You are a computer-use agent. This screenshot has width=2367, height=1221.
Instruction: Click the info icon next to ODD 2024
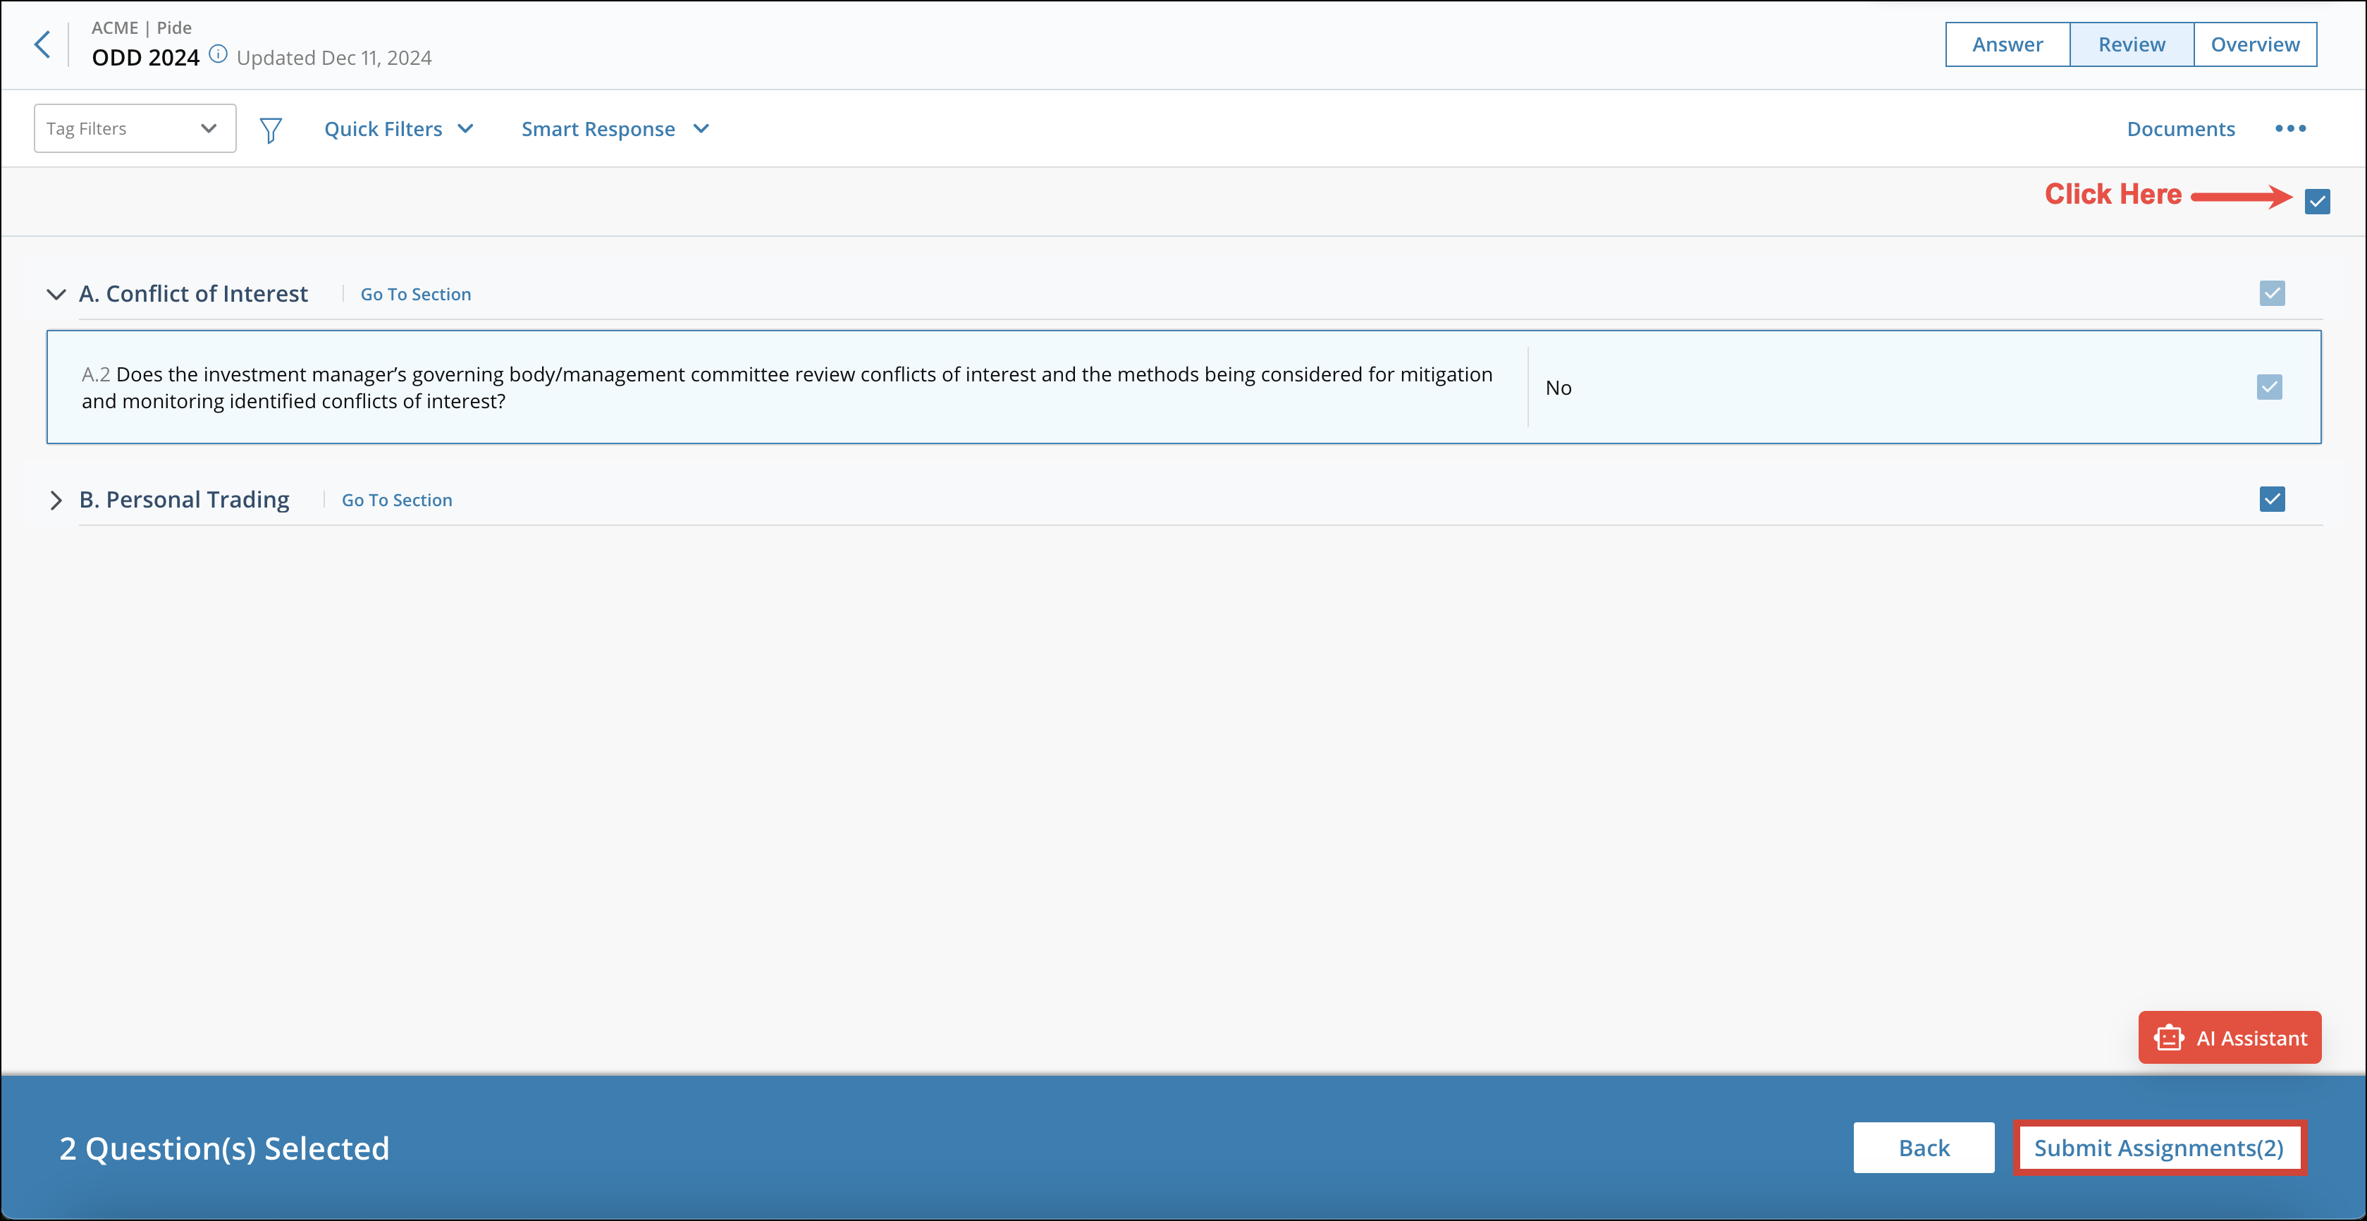click(218, 54)
